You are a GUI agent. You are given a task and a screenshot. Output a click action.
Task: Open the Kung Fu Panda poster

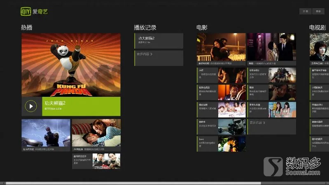tap(71, 65)
